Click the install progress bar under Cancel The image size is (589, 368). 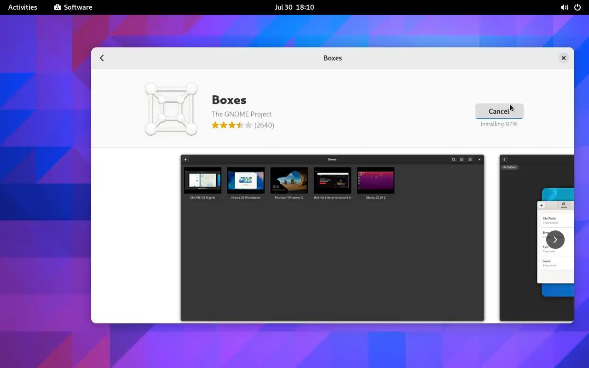click(x=499, y=118)
